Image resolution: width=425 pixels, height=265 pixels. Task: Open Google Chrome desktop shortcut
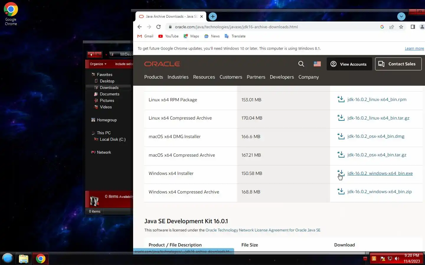[11, 14]
